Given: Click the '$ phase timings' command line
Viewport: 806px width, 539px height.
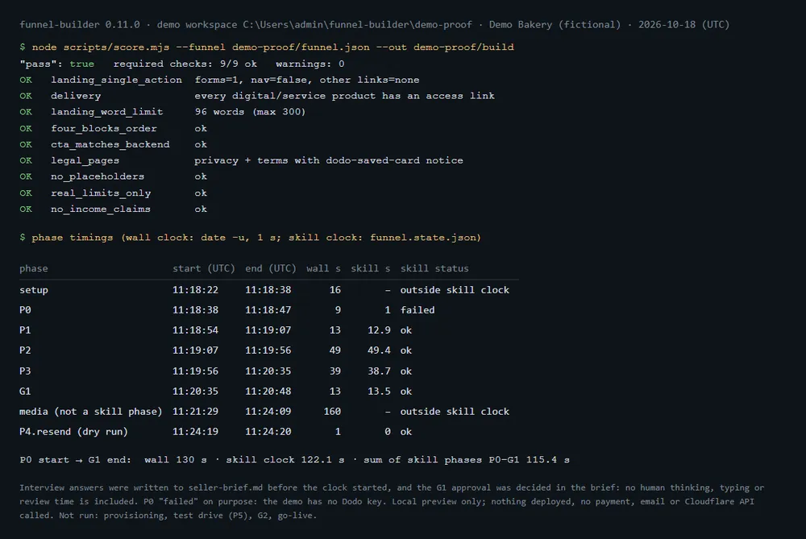Looking at the screenshot, I should point(251,238).
